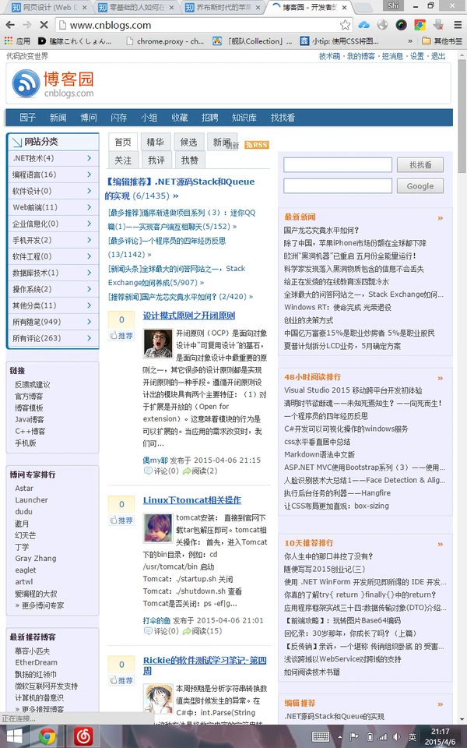Open 阅读(15) of the tomcat post
This screenshot has width=467, height=748.
[202, 630]
